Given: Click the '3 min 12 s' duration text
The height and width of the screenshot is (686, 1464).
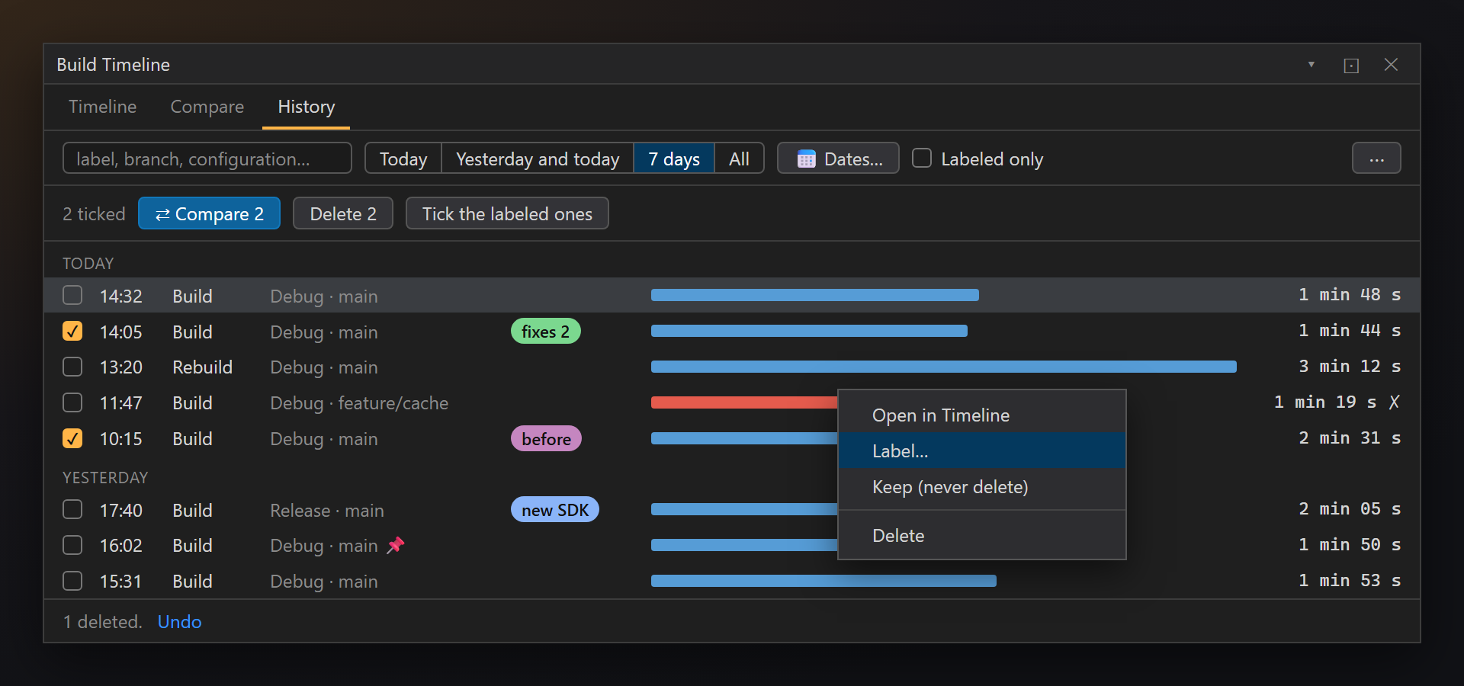Looking at the screenshot, I should pyautogui.click(x=1350, y=367).
